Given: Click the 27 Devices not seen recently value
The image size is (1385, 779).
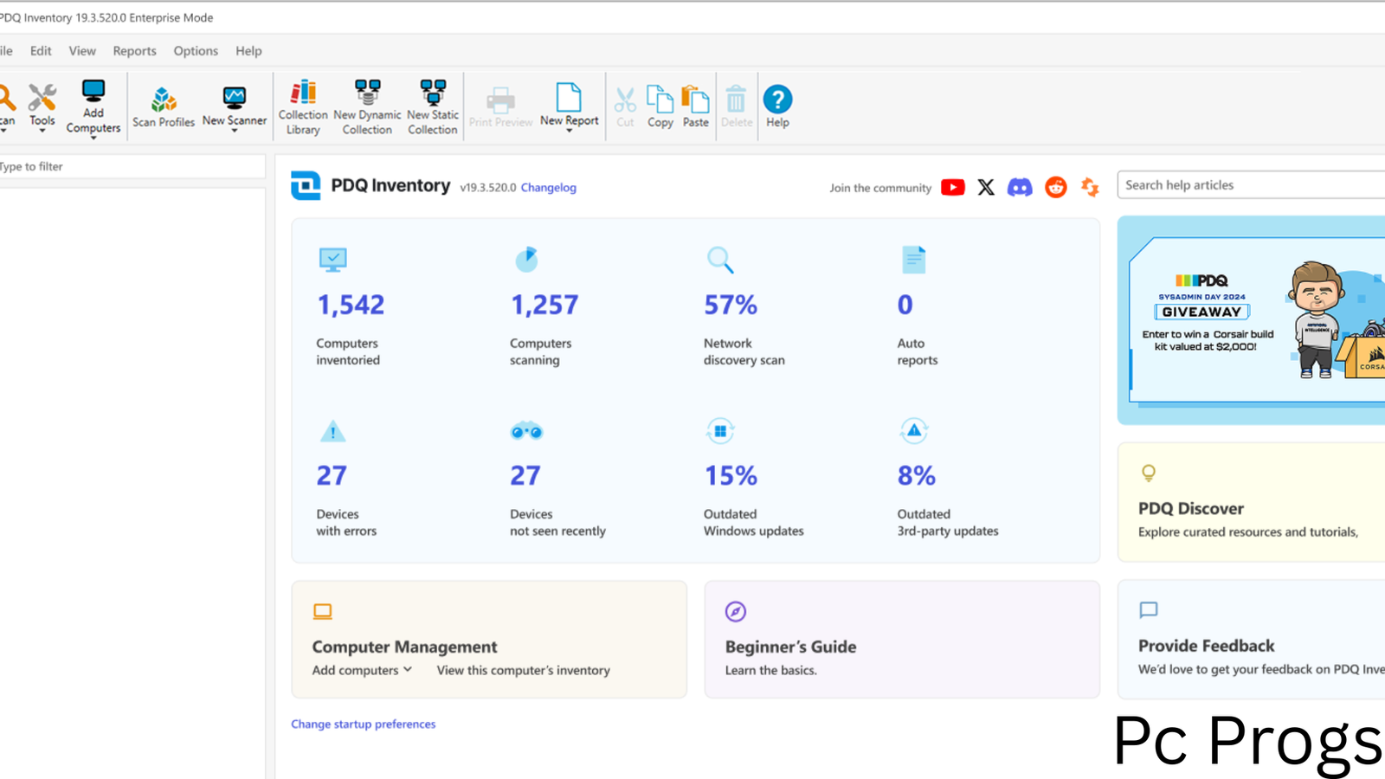Looking at the screenshot, I should click(x=525, y=475).
